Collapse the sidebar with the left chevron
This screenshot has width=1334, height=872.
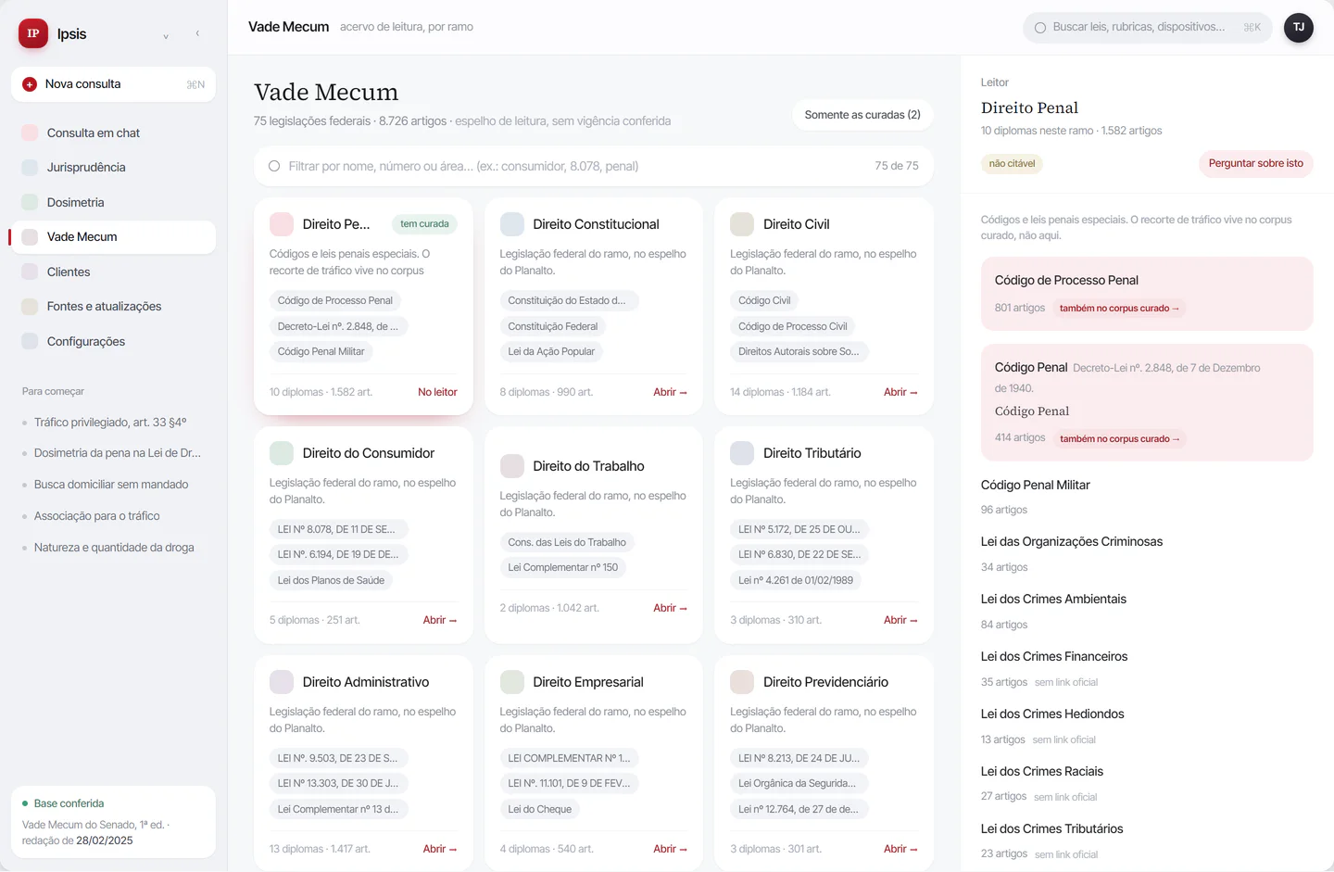pos(197,33)
